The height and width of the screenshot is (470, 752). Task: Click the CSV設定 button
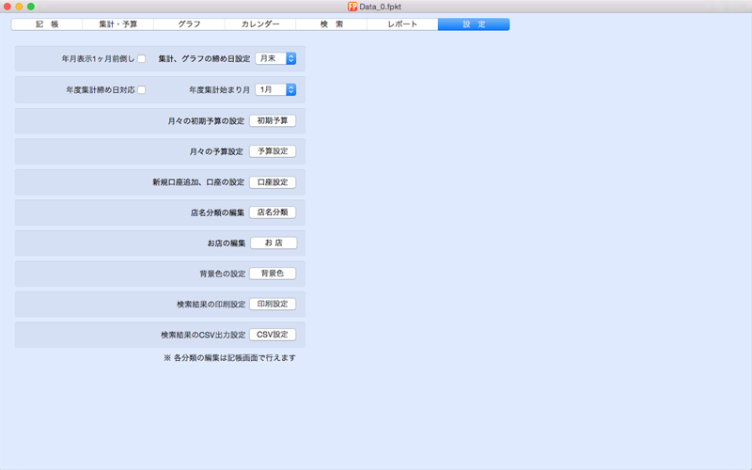click(x=273, y=335)
